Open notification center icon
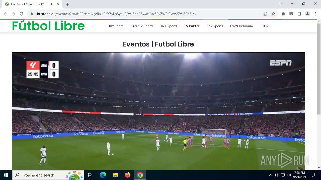The height and width of the screenshot is (180, 321). coord(313,175)
